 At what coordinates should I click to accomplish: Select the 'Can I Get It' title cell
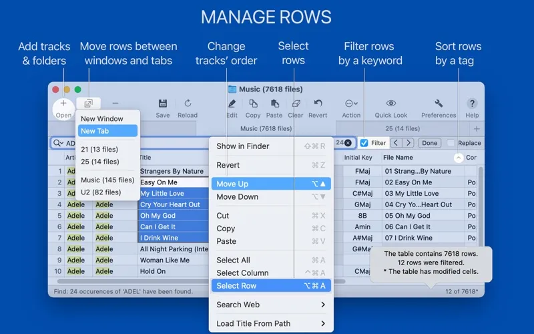(174, 226)
